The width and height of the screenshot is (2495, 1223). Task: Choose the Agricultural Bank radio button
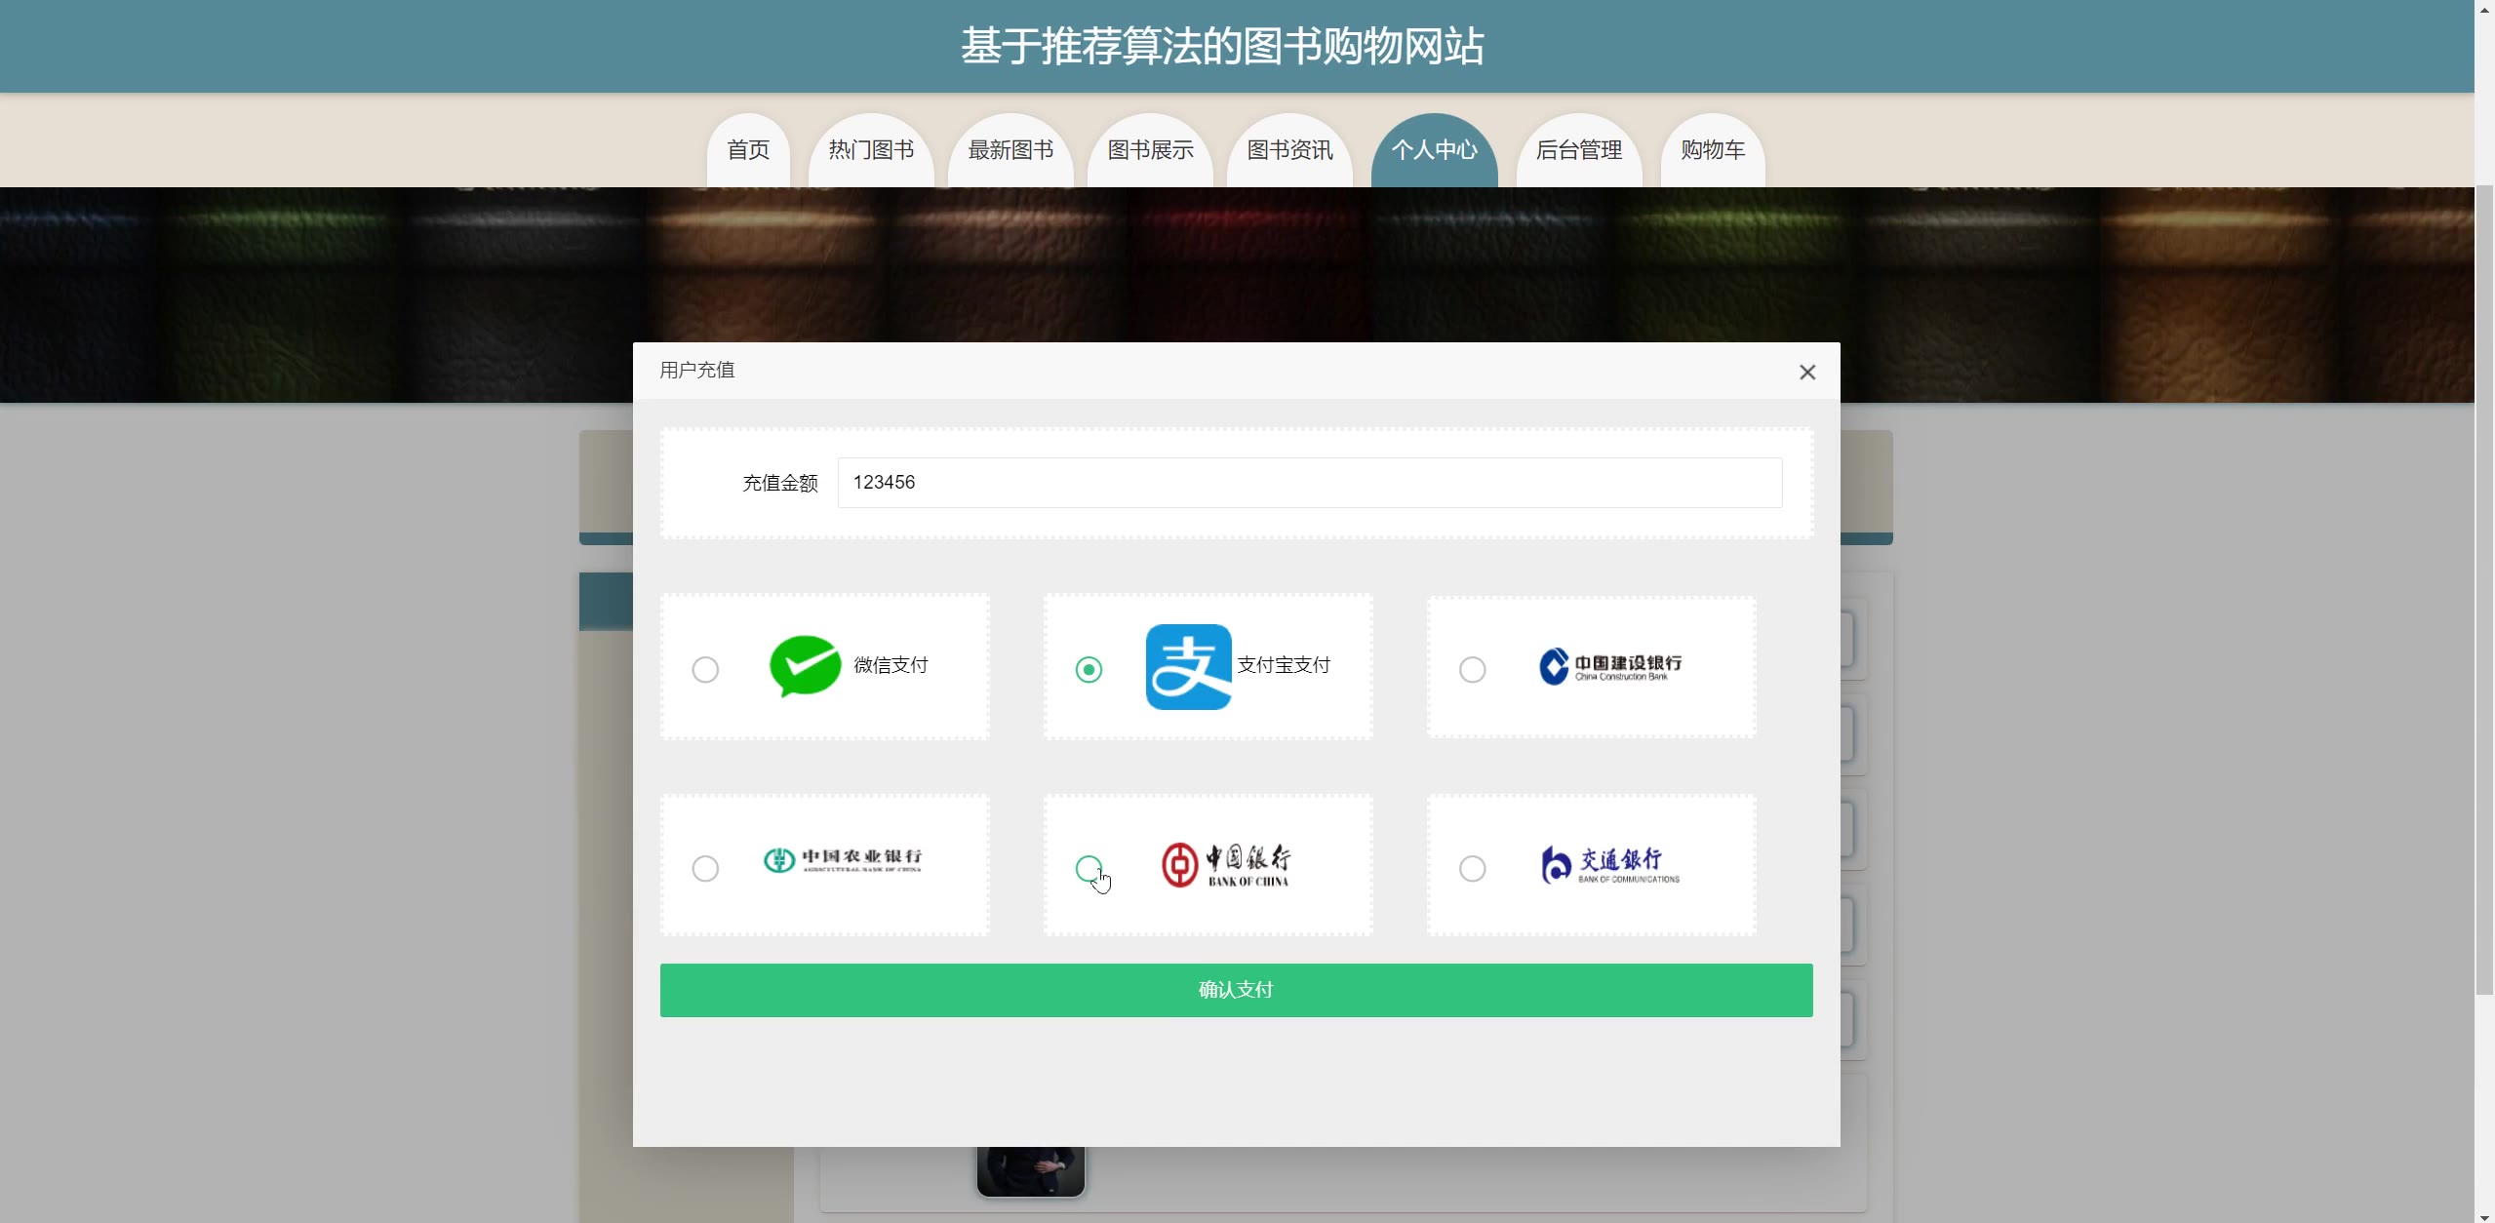point(705,868)
